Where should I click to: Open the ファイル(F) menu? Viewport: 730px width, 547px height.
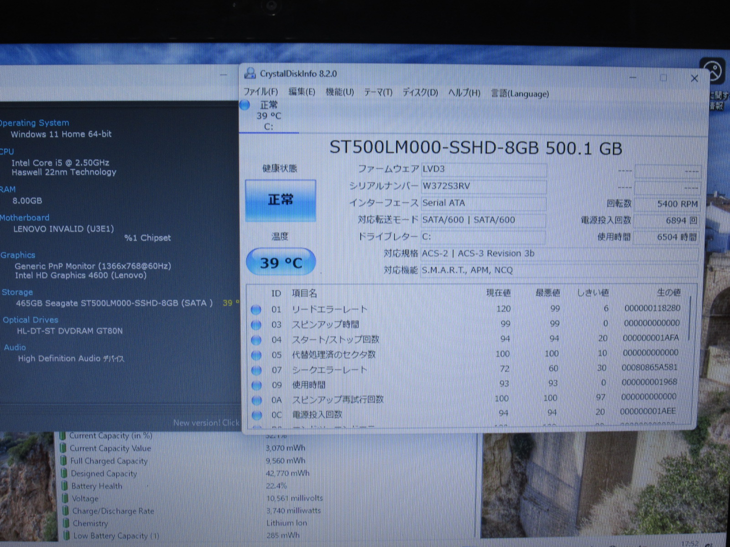pyautogui.click(x=260, y=92)
